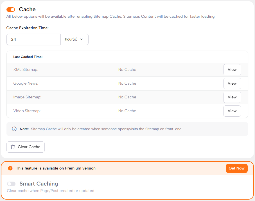Select View for the Video Sitemap row
The height and width of the screenshot is (201, 255).
[x=232, y=111]
